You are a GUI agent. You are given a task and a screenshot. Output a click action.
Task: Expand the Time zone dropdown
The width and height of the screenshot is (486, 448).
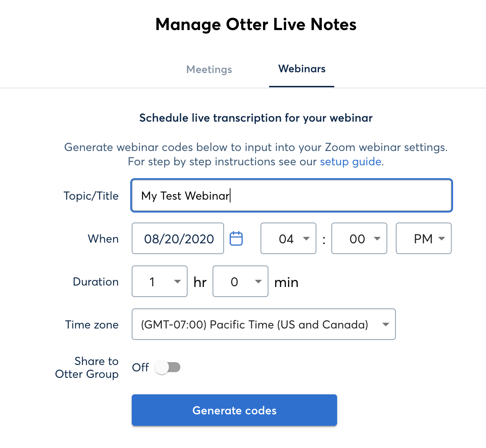point(263,325)
